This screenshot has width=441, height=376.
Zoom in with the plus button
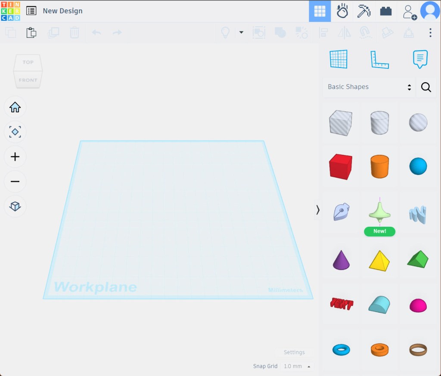[x=15, y=157]
